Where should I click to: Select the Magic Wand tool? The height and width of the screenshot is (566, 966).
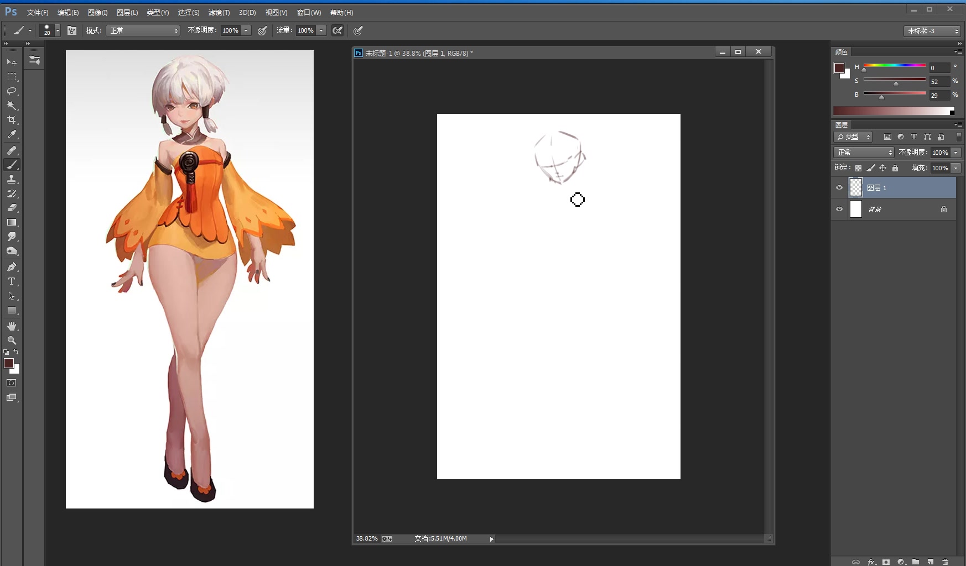click(x=12, y=106)
